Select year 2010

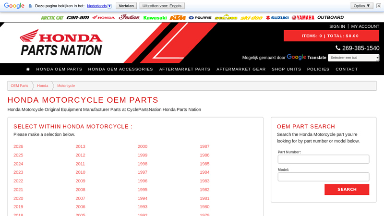(80, 172)
